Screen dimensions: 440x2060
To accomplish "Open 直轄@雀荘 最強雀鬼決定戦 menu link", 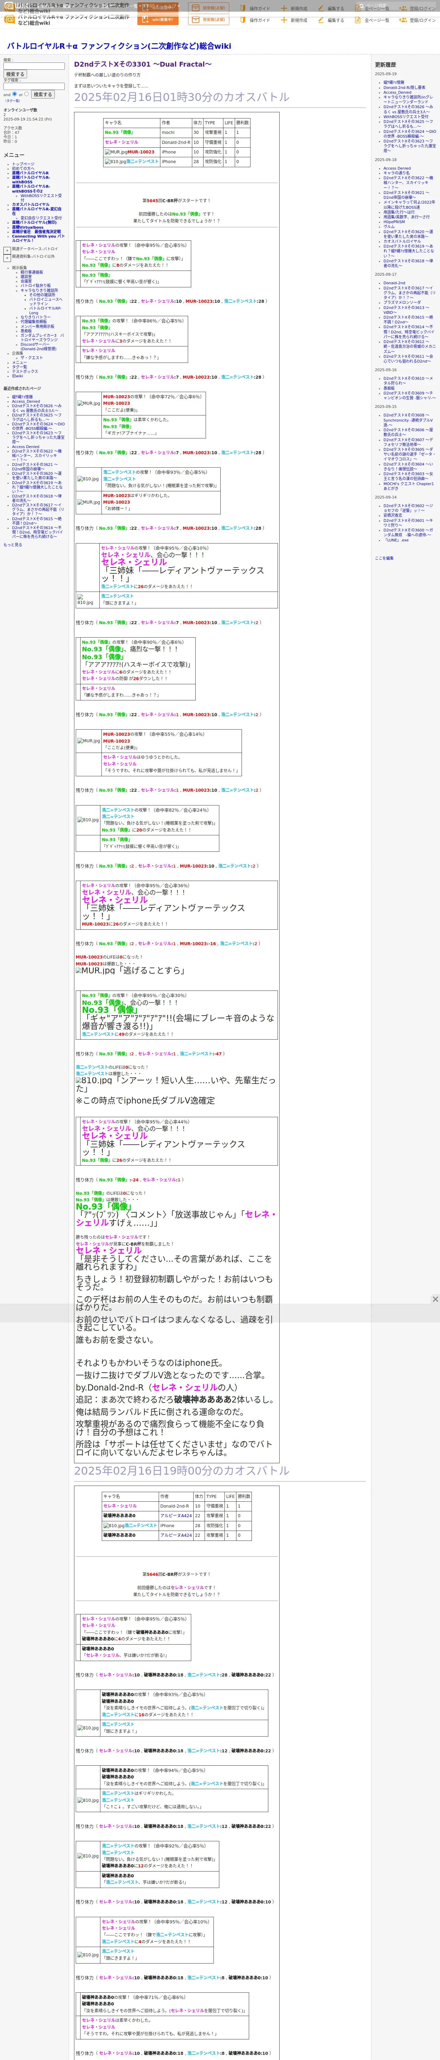I will pyautogui.click(x=36, y=232).
